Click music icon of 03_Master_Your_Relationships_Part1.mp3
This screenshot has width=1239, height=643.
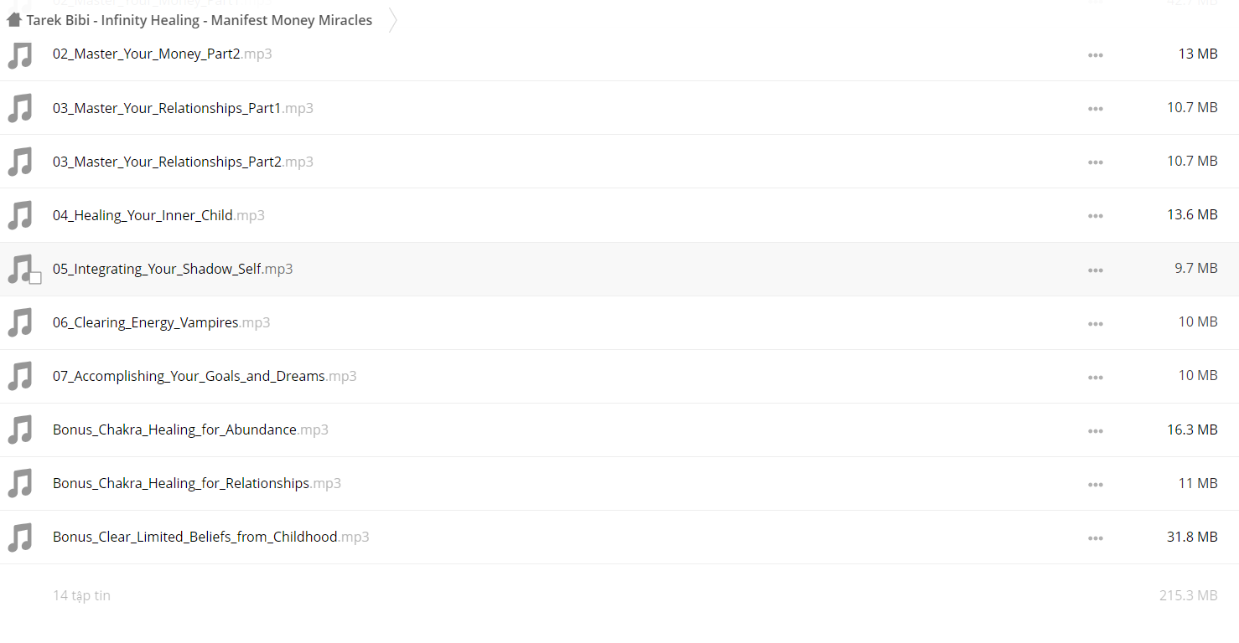[20, 108]
